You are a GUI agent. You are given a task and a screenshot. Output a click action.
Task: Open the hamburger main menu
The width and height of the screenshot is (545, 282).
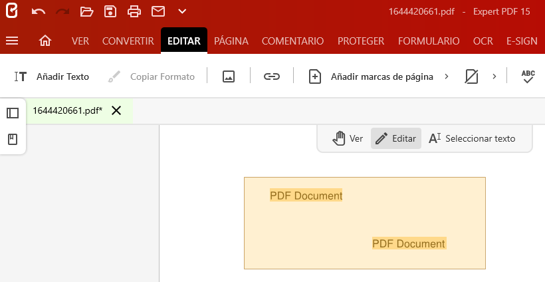pos(12,41)
